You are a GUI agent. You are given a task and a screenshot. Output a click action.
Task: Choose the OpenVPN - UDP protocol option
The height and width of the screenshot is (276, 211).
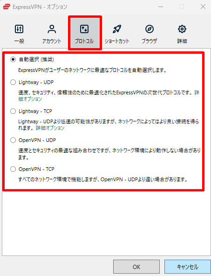point(13,140)
